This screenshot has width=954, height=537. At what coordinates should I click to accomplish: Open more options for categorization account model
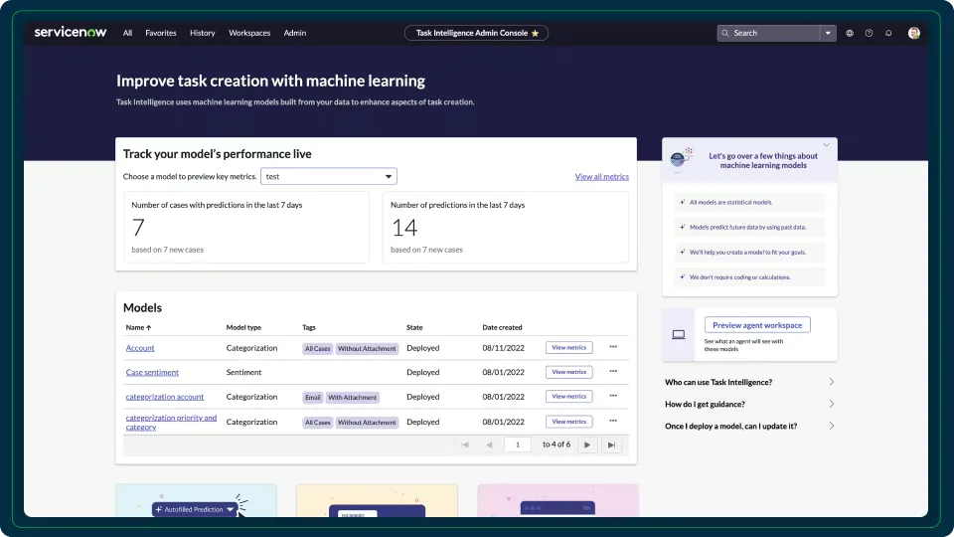point(613,396)
